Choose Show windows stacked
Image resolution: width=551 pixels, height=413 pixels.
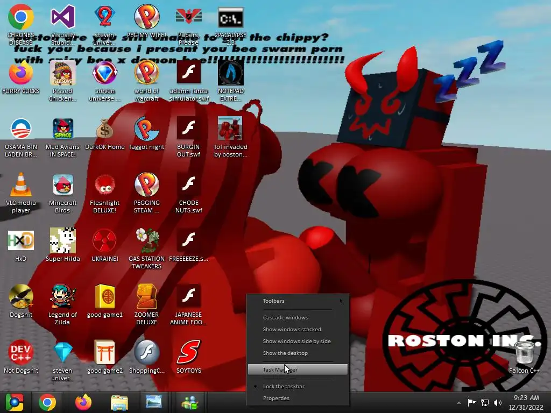[298, 330]
